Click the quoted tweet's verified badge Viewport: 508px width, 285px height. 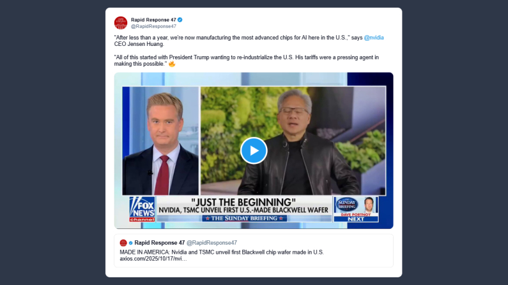pyautogui.click(x=130, y=243)
